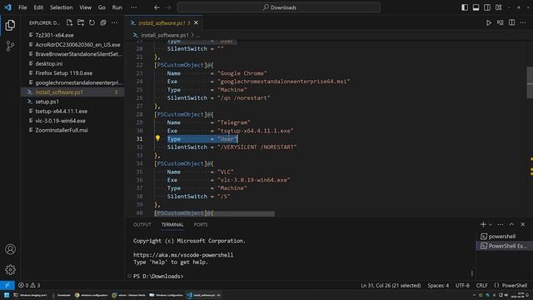Click New Folder icon in Explorer header

coord(81,22)
